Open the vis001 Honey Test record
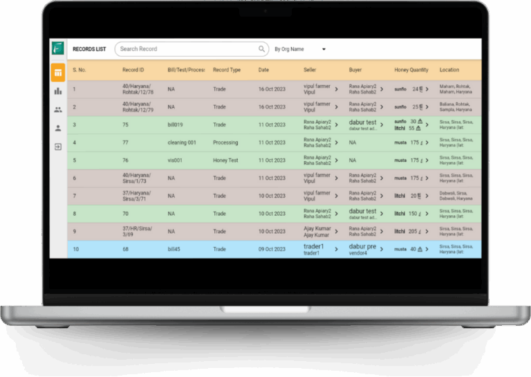This screenshot has height=377, width=531. tap(176, 160)
